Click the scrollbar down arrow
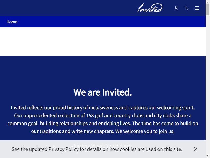 coord(208,156)
